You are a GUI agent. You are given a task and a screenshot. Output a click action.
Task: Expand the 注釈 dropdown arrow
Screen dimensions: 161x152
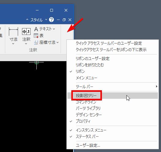[26, 44]
